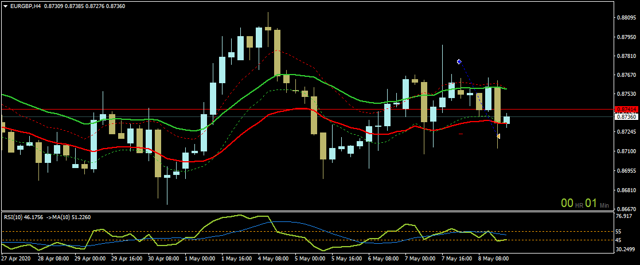This screenshot has height=265, width=640.
Task: Click the 7 May 00:00 time label
Action: (x=420, y=259)
